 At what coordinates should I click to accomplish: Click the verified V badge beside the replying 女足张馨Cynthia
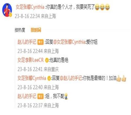coord(49,78)
